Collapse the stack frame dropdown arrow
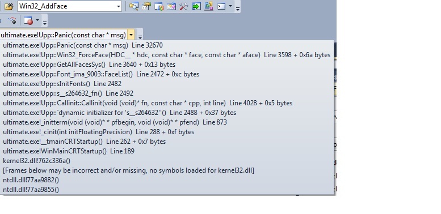Image resolution: width=441 pixels, height=214 pixels. click(131, 35)
